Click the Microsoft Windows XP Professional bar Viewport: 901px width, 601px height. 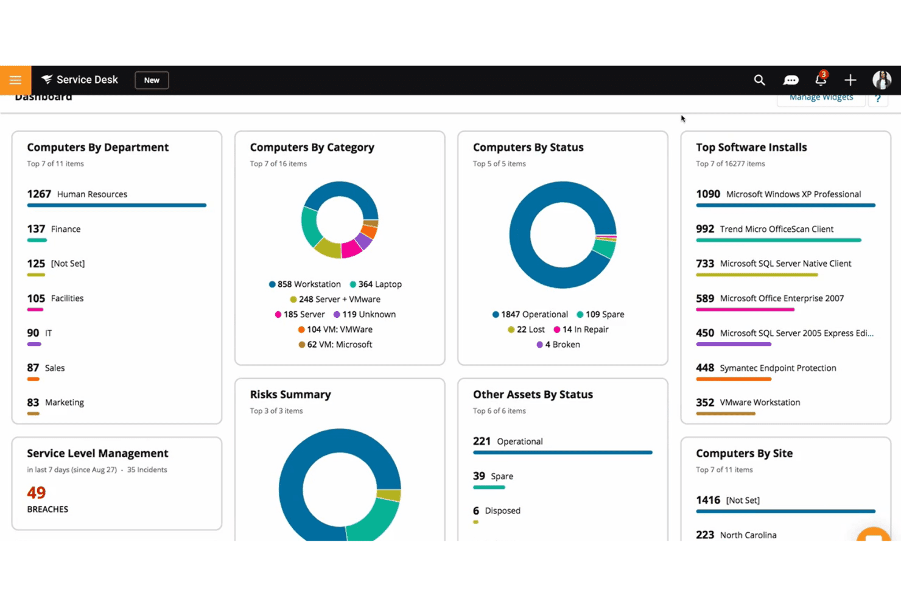[785, 205]
